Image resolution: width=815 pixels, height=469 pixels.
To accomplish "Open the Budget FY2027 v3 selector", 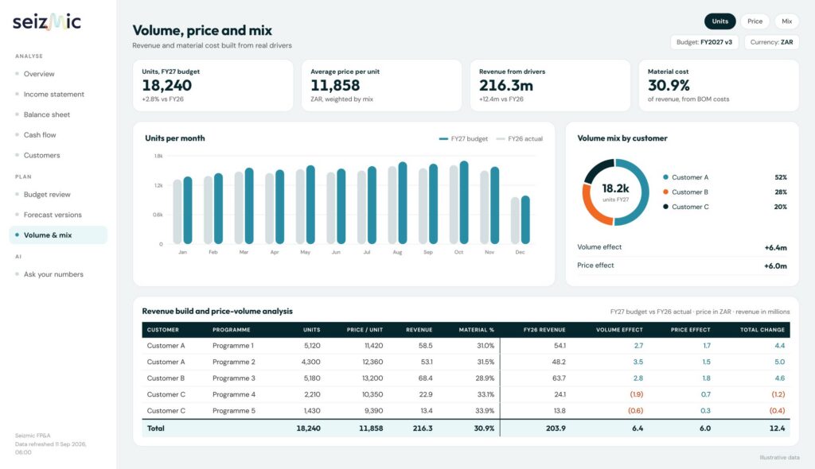I will click(704, 42).
